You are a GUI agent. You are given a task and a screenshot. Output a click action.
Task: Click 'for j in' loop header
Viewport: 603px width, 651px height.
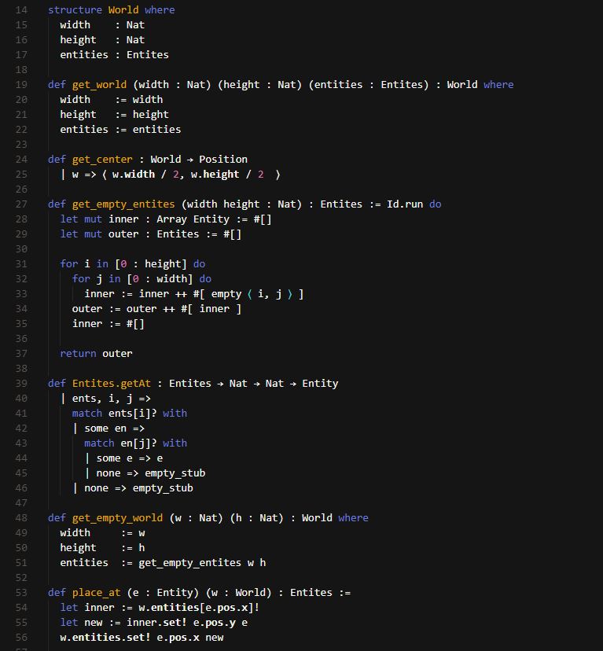pos(97,279)
